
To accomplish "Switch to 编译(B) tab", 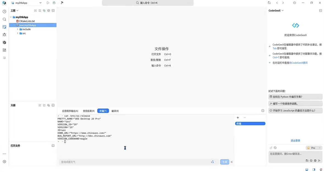I will point(115,111).
